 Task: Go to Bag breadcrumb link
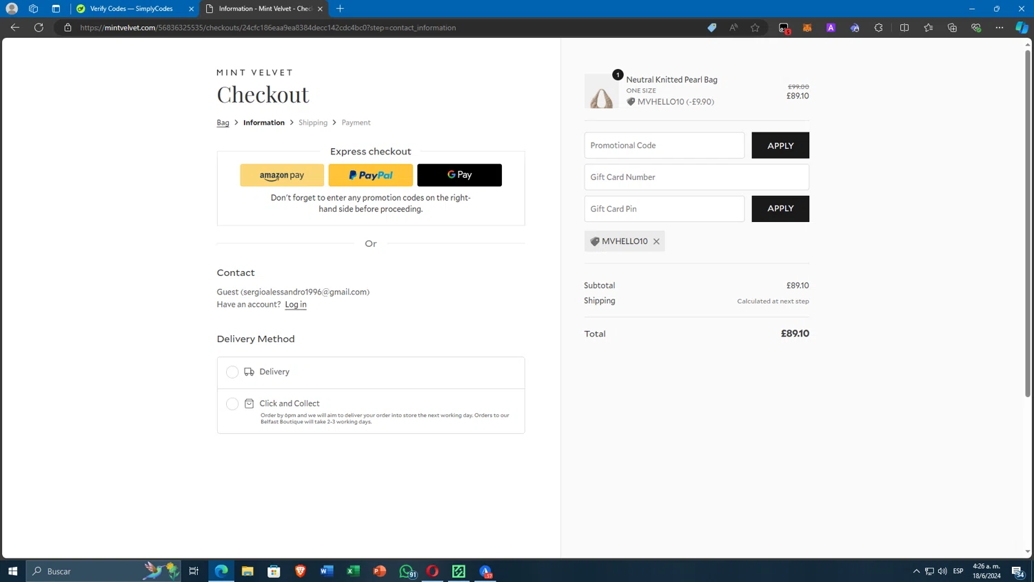point(223,123)
